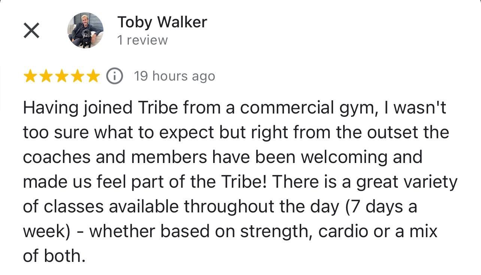481x275 pixels.
Task: Open the info icon beside the stars
Action: 115,76
